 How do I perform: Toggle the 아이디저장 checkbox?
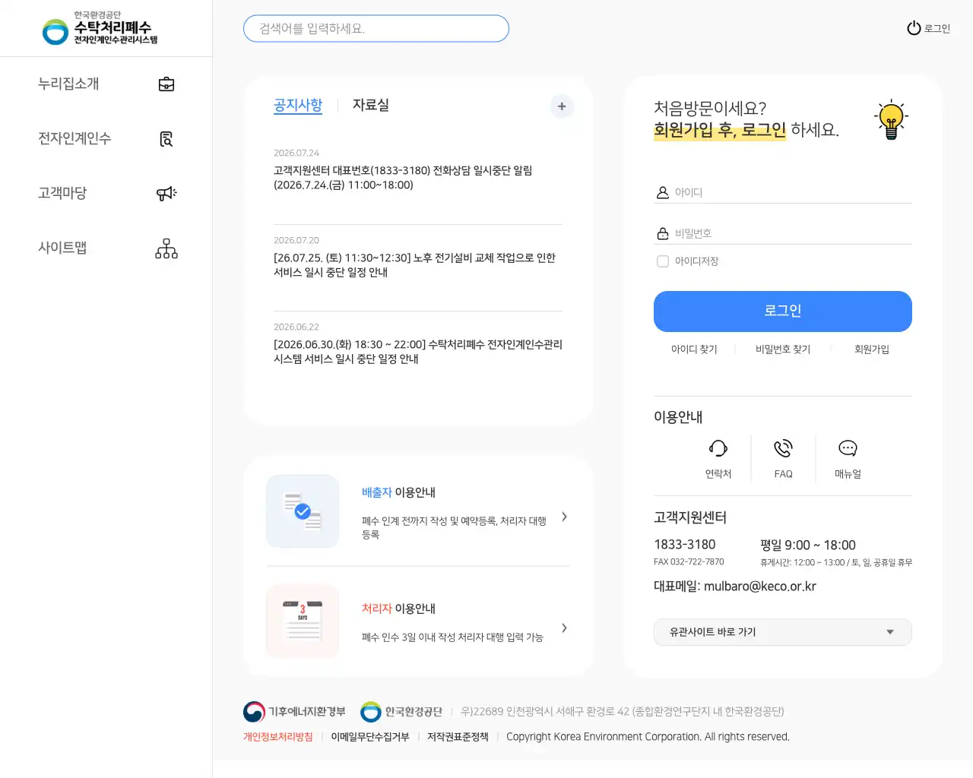[x=663, y=261]
